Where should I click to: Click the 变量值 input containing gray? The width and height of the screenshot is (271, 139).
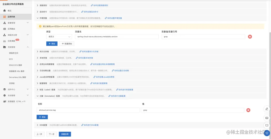coord(203,37)
